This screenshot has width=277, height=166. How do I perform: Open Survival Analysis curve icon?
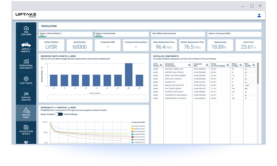pos(26,94)
